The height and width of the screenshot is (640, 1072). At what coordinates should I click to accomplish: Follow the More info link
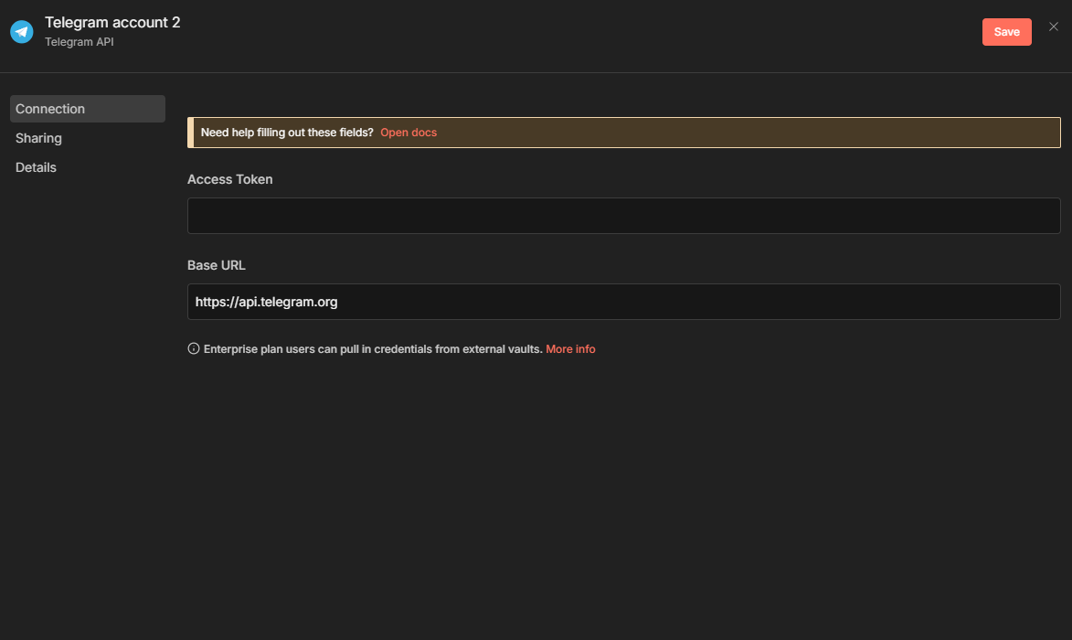[x=570, y=349]
